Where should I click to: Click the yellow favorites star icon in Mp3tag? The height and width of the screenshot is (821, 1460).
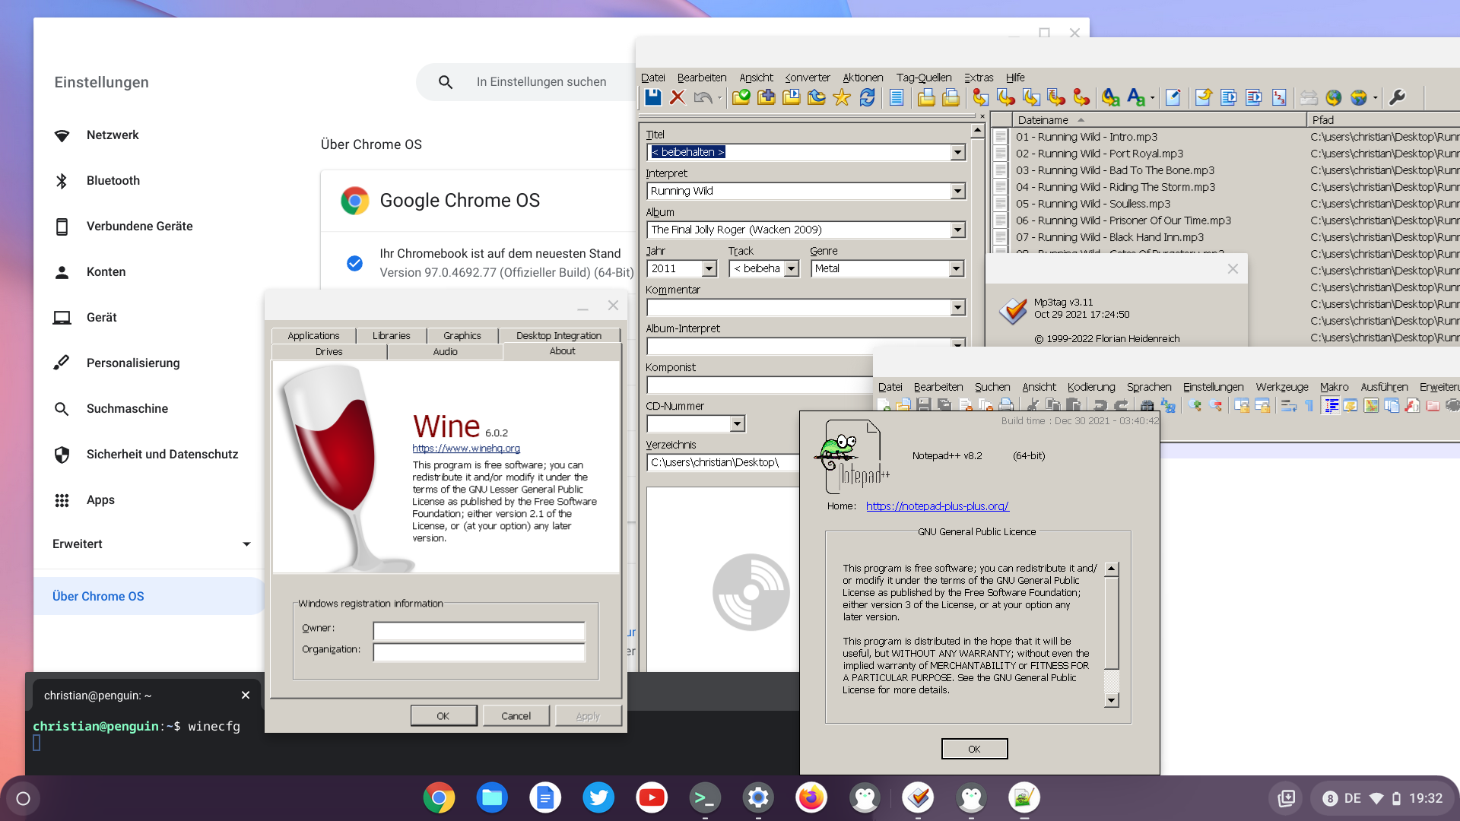tap(842, 97)
